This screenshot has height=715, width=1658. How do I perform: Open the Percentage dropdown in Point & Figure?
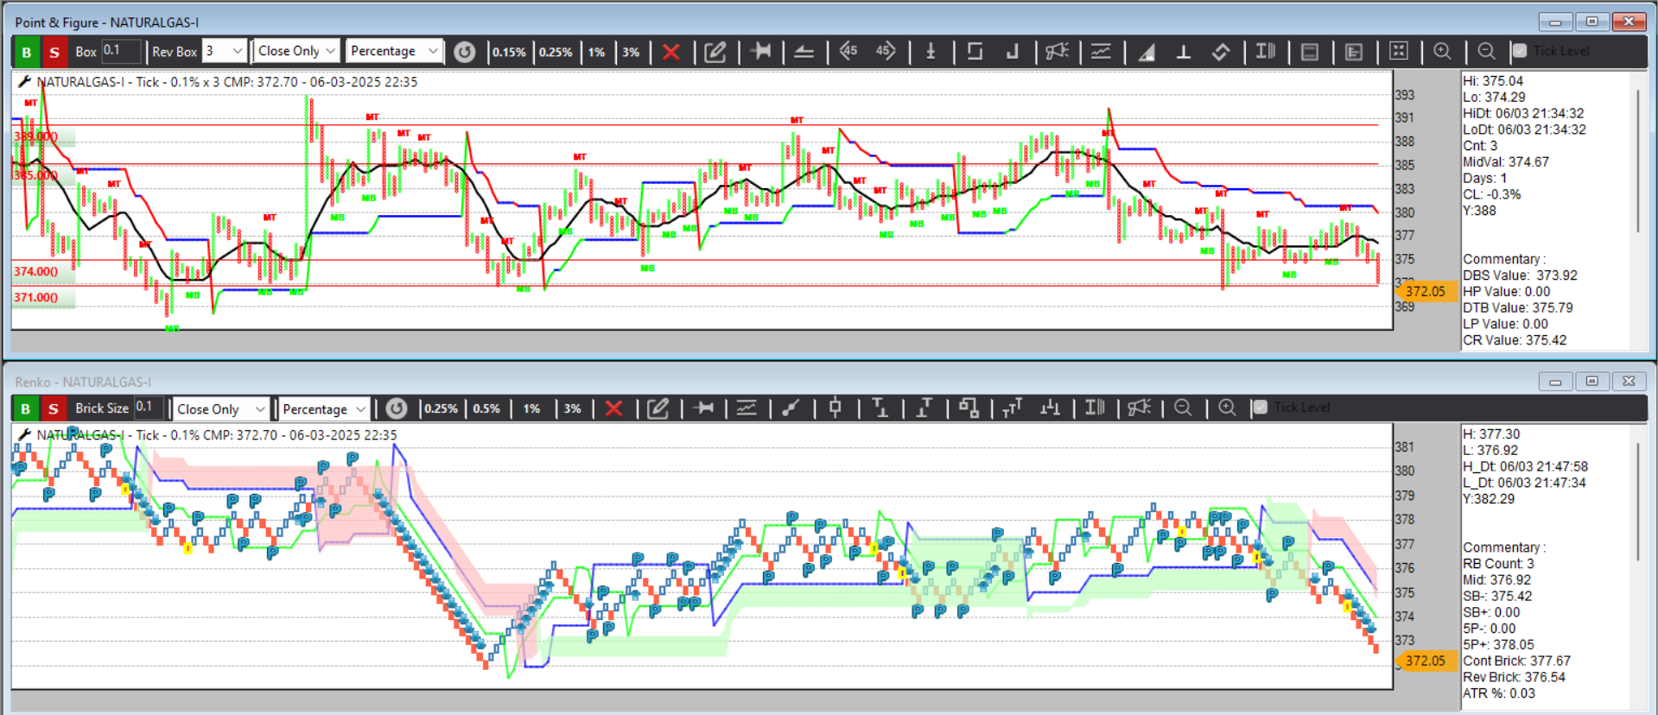pyautogui.click(x=394, y=51)
